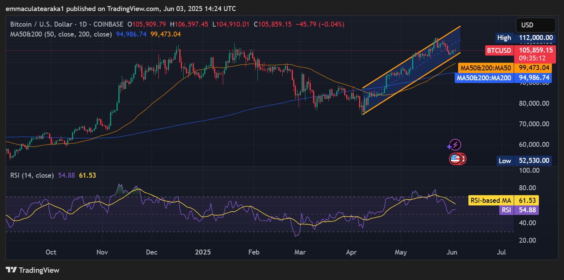
Task: Click the Dec label on time axis
Action: pyautogui.click(x=152, y=252)
